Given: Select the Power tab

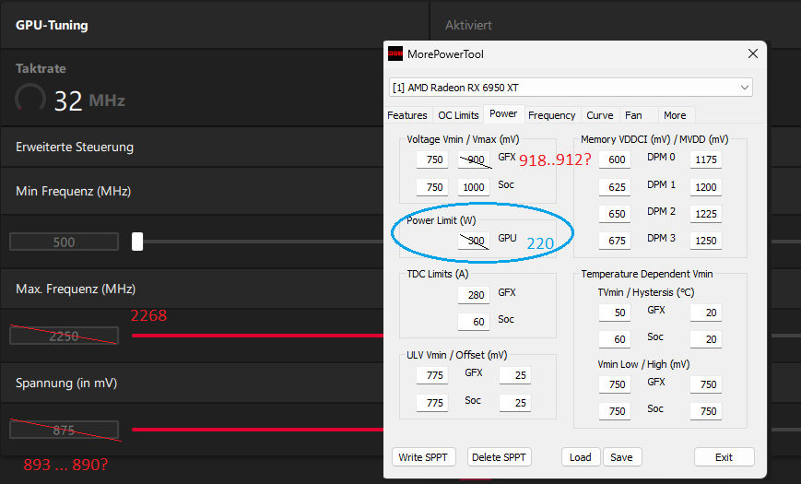Looking at the screenshot, I should (503, 113).
